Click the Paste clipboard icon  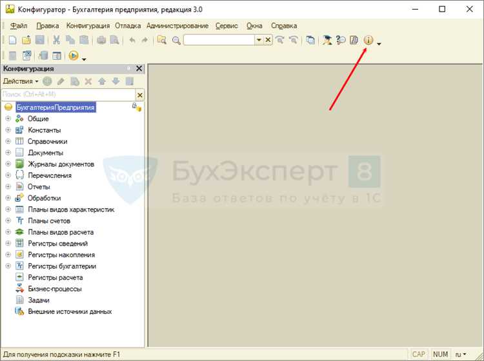click(x=84, y=40)
